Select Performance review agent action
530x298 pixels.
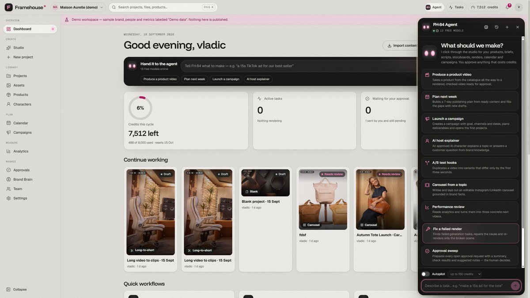(470, 211)
